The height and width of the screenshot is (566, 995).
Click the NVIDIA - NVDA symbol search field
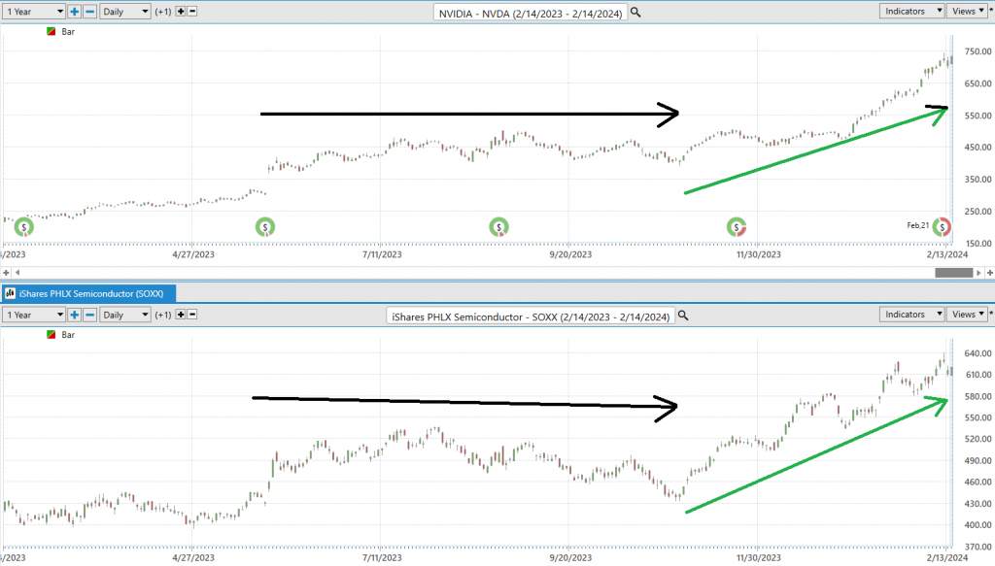tap(531, 13)
